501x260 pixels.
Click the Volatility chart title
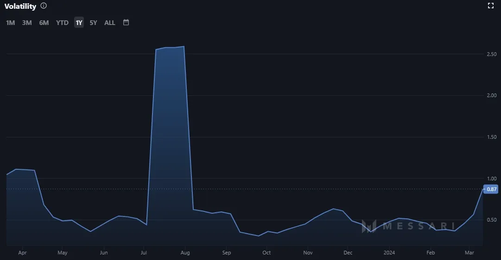coord(20,6)
